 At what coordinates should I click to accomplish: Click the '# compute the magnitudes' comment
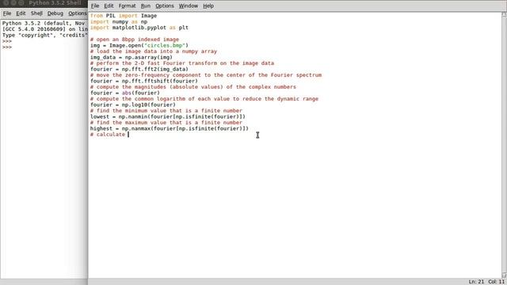pos(193,87)
